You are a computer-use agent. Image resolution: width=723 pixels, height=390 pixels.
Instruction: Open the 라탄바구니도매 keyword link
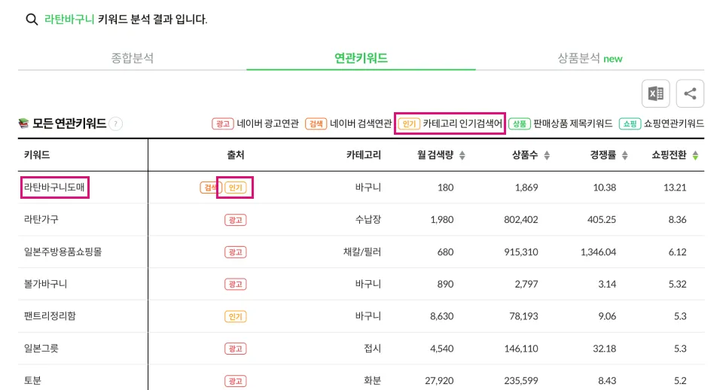[56, 187]
